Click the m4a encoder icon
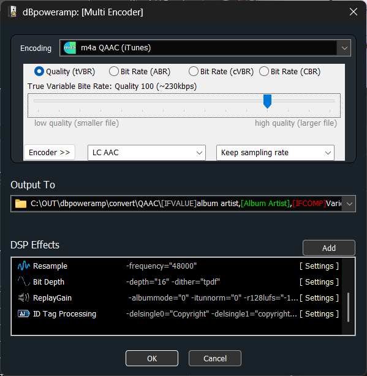This screenshot has width=367, height=376. (x=70, y=48)
